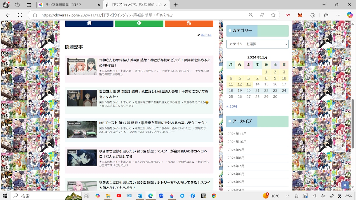
Task: Expand the カテゴリーを選択 dropdown
Action: tap(257, 44)
